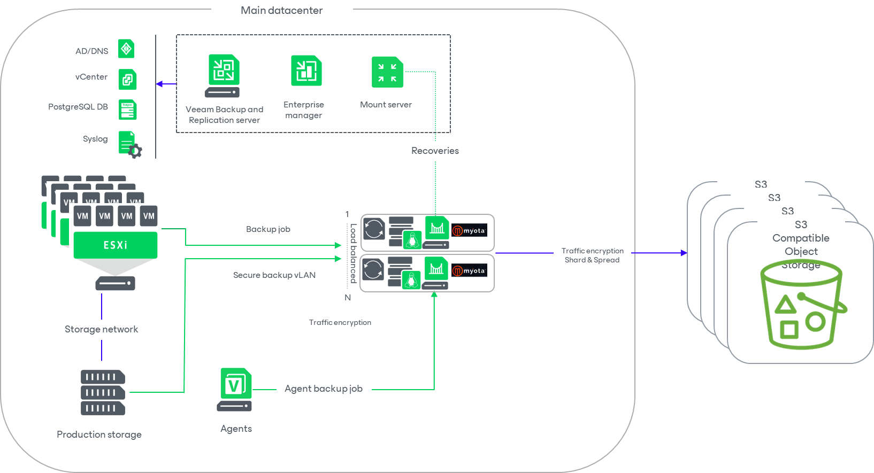Click the Main datacenter title
The height and width of the screenshot is (473, 874).
(x=282, y=10)
